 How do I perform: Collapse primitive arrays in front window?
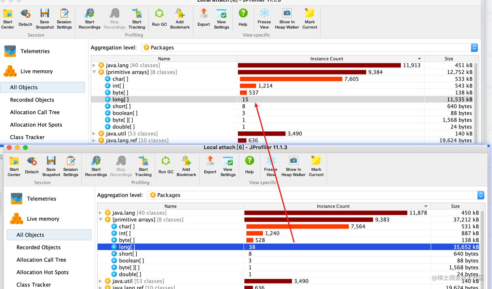point(100,220)
